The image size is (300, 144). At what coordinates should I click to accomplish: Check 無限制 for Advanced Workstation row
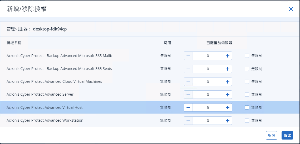tap(247, 121)
